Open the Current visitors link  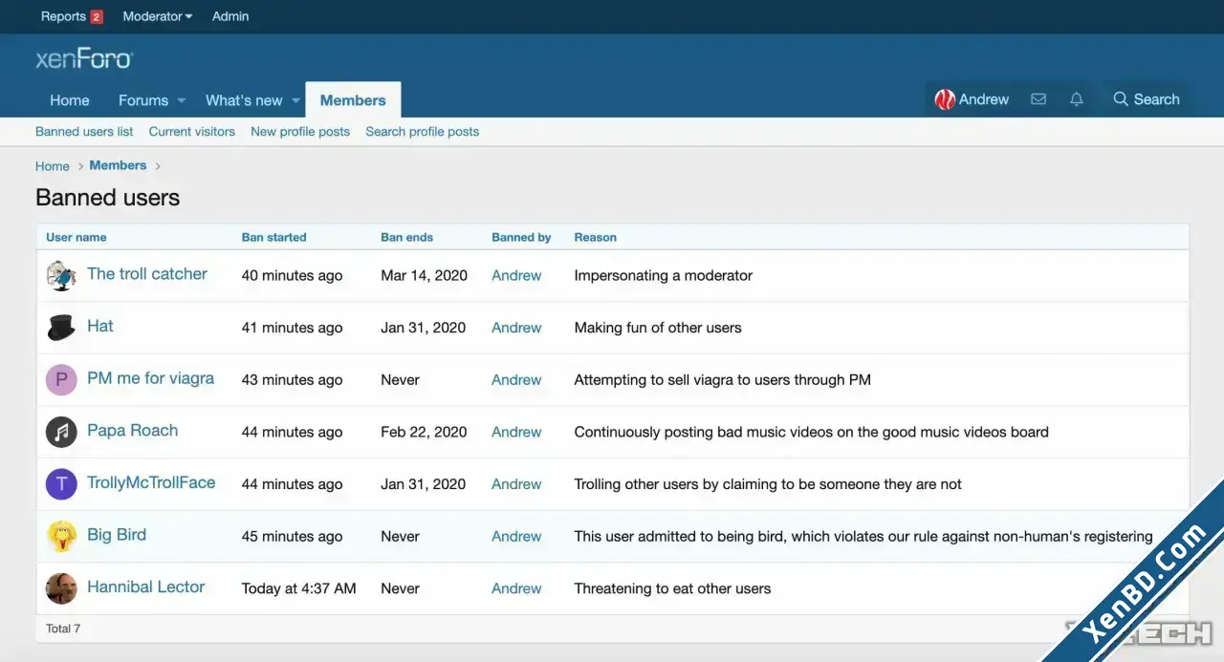pyautogui.click(x=192, y=132)
